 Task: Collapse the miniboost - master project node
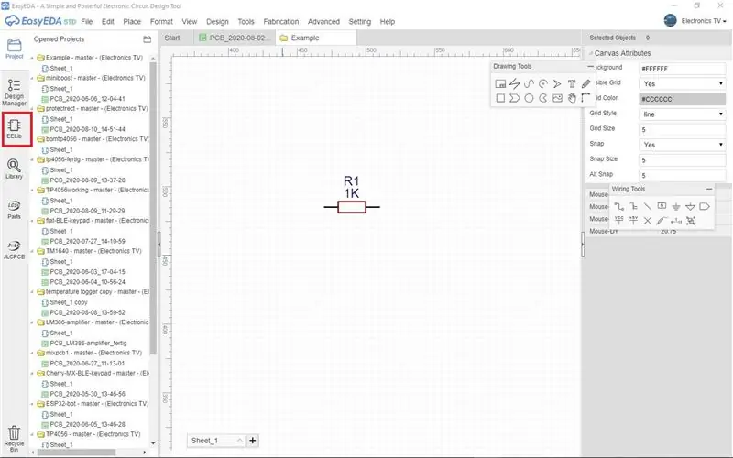[32, 78]
